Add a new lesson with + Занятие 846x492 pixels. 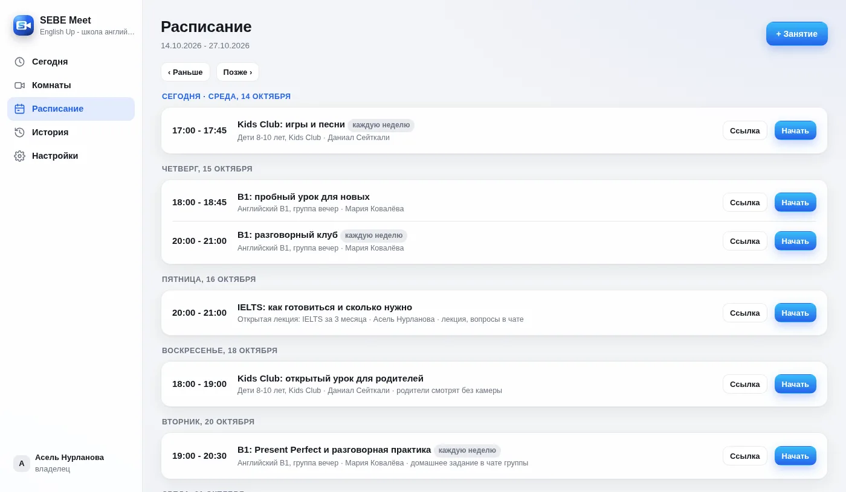point(796,34)
